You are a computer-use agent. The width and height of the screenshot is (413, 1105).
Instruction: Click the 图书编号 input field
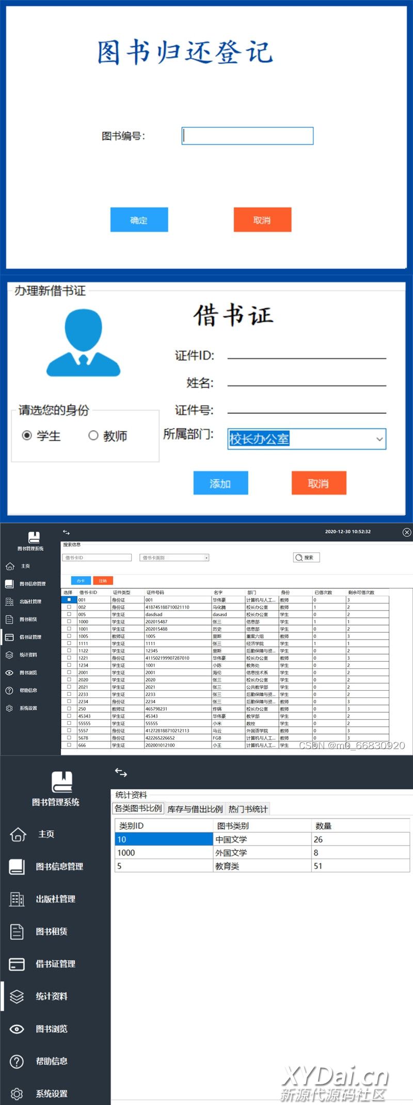pos(248,136)
